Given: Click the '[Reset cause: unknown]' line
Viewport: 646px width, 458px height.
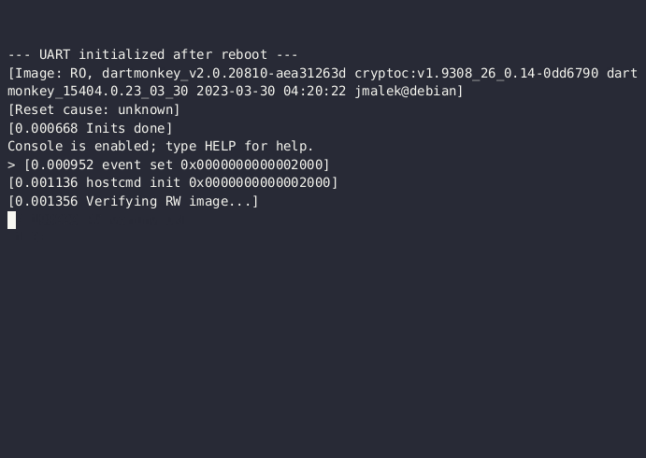Looking at the screenshot, I should pos(93,109).
